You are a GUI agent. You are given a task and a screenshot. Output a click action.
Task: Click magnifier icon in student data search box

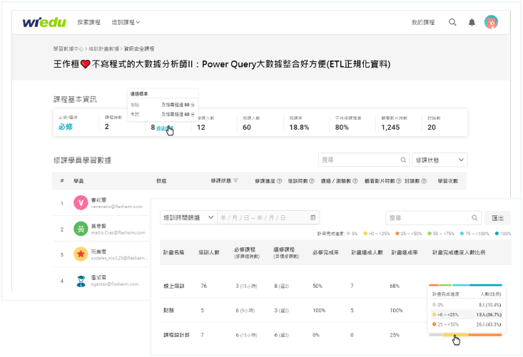(x=403, y=160)
